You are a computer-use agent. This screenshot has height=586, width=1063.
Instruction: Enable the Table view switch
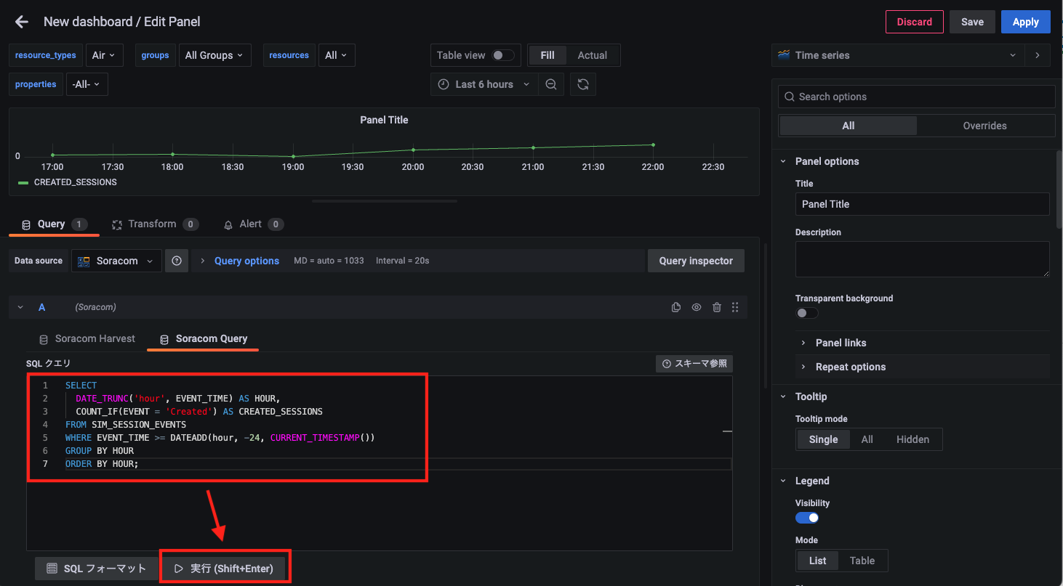click(502, 55)
